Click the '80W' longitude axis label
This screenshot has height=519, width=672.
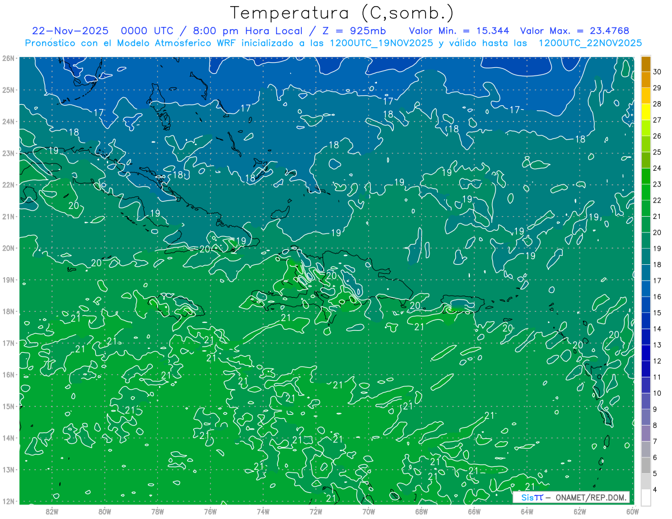105,511
